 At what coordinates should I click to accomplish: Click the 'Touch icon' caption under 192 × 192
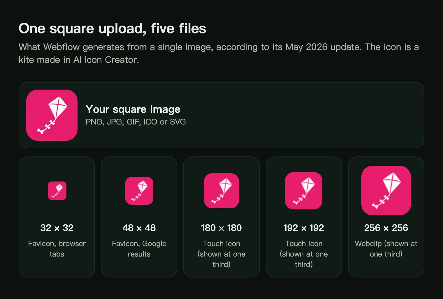304,254
